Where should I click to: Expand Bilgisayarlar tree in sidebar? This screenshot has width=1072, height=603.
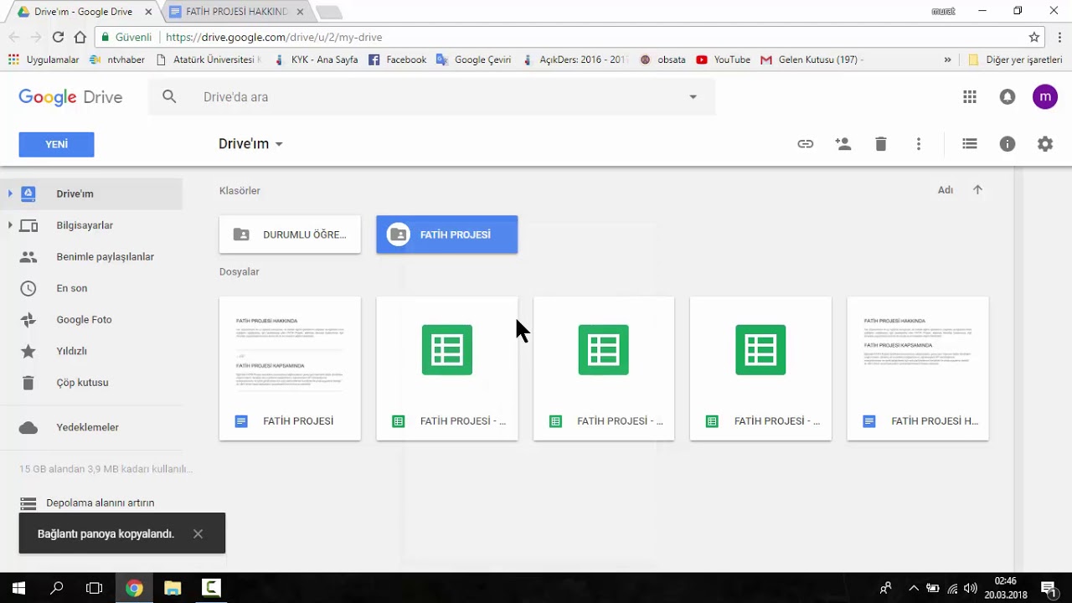(10, 225)
